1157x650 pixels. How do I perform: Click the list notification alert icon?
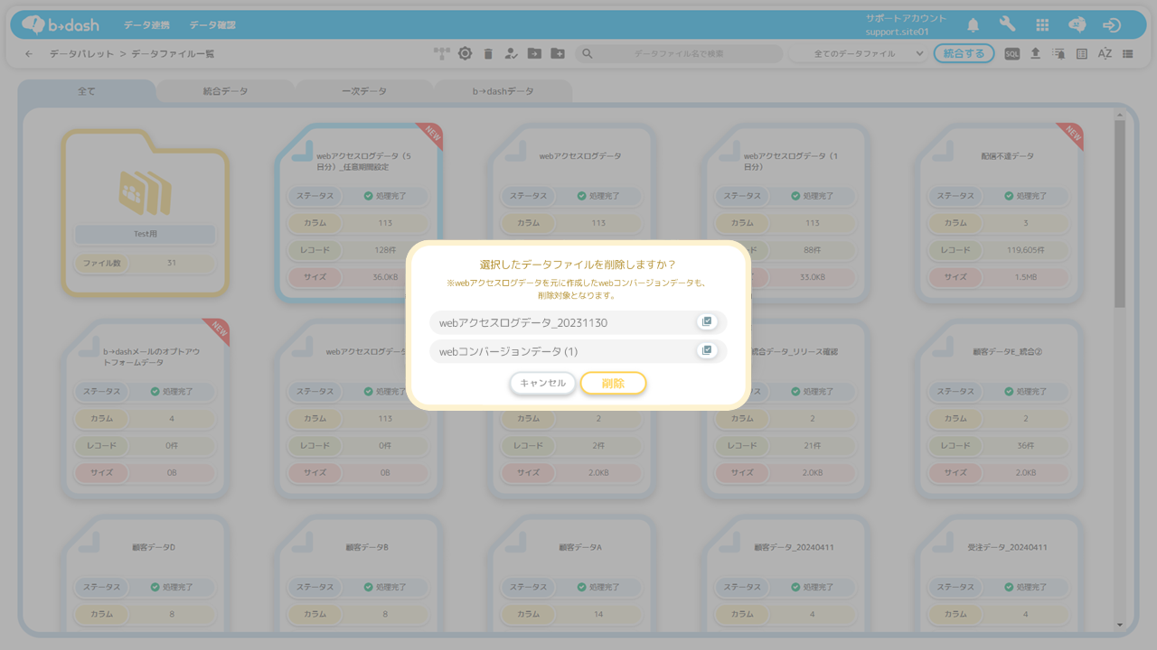(1058, 54)
